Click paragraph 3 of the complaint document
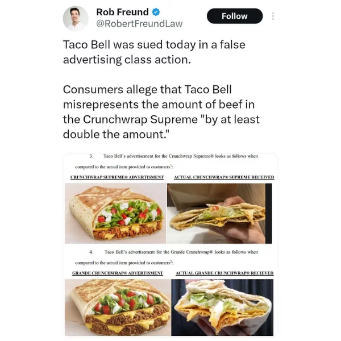 click(x=167, y=161)
